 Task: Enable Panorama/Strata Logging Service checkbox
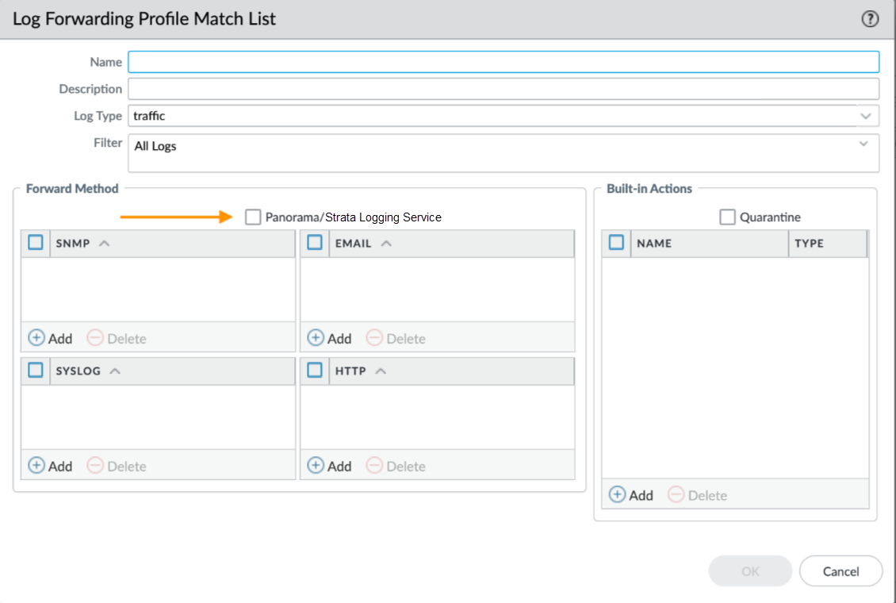tap(253, 217)
